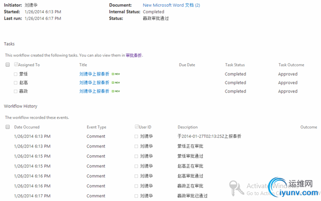
Task: Click the description 蒙恬正在审批
Action: [x=190, y=146]
